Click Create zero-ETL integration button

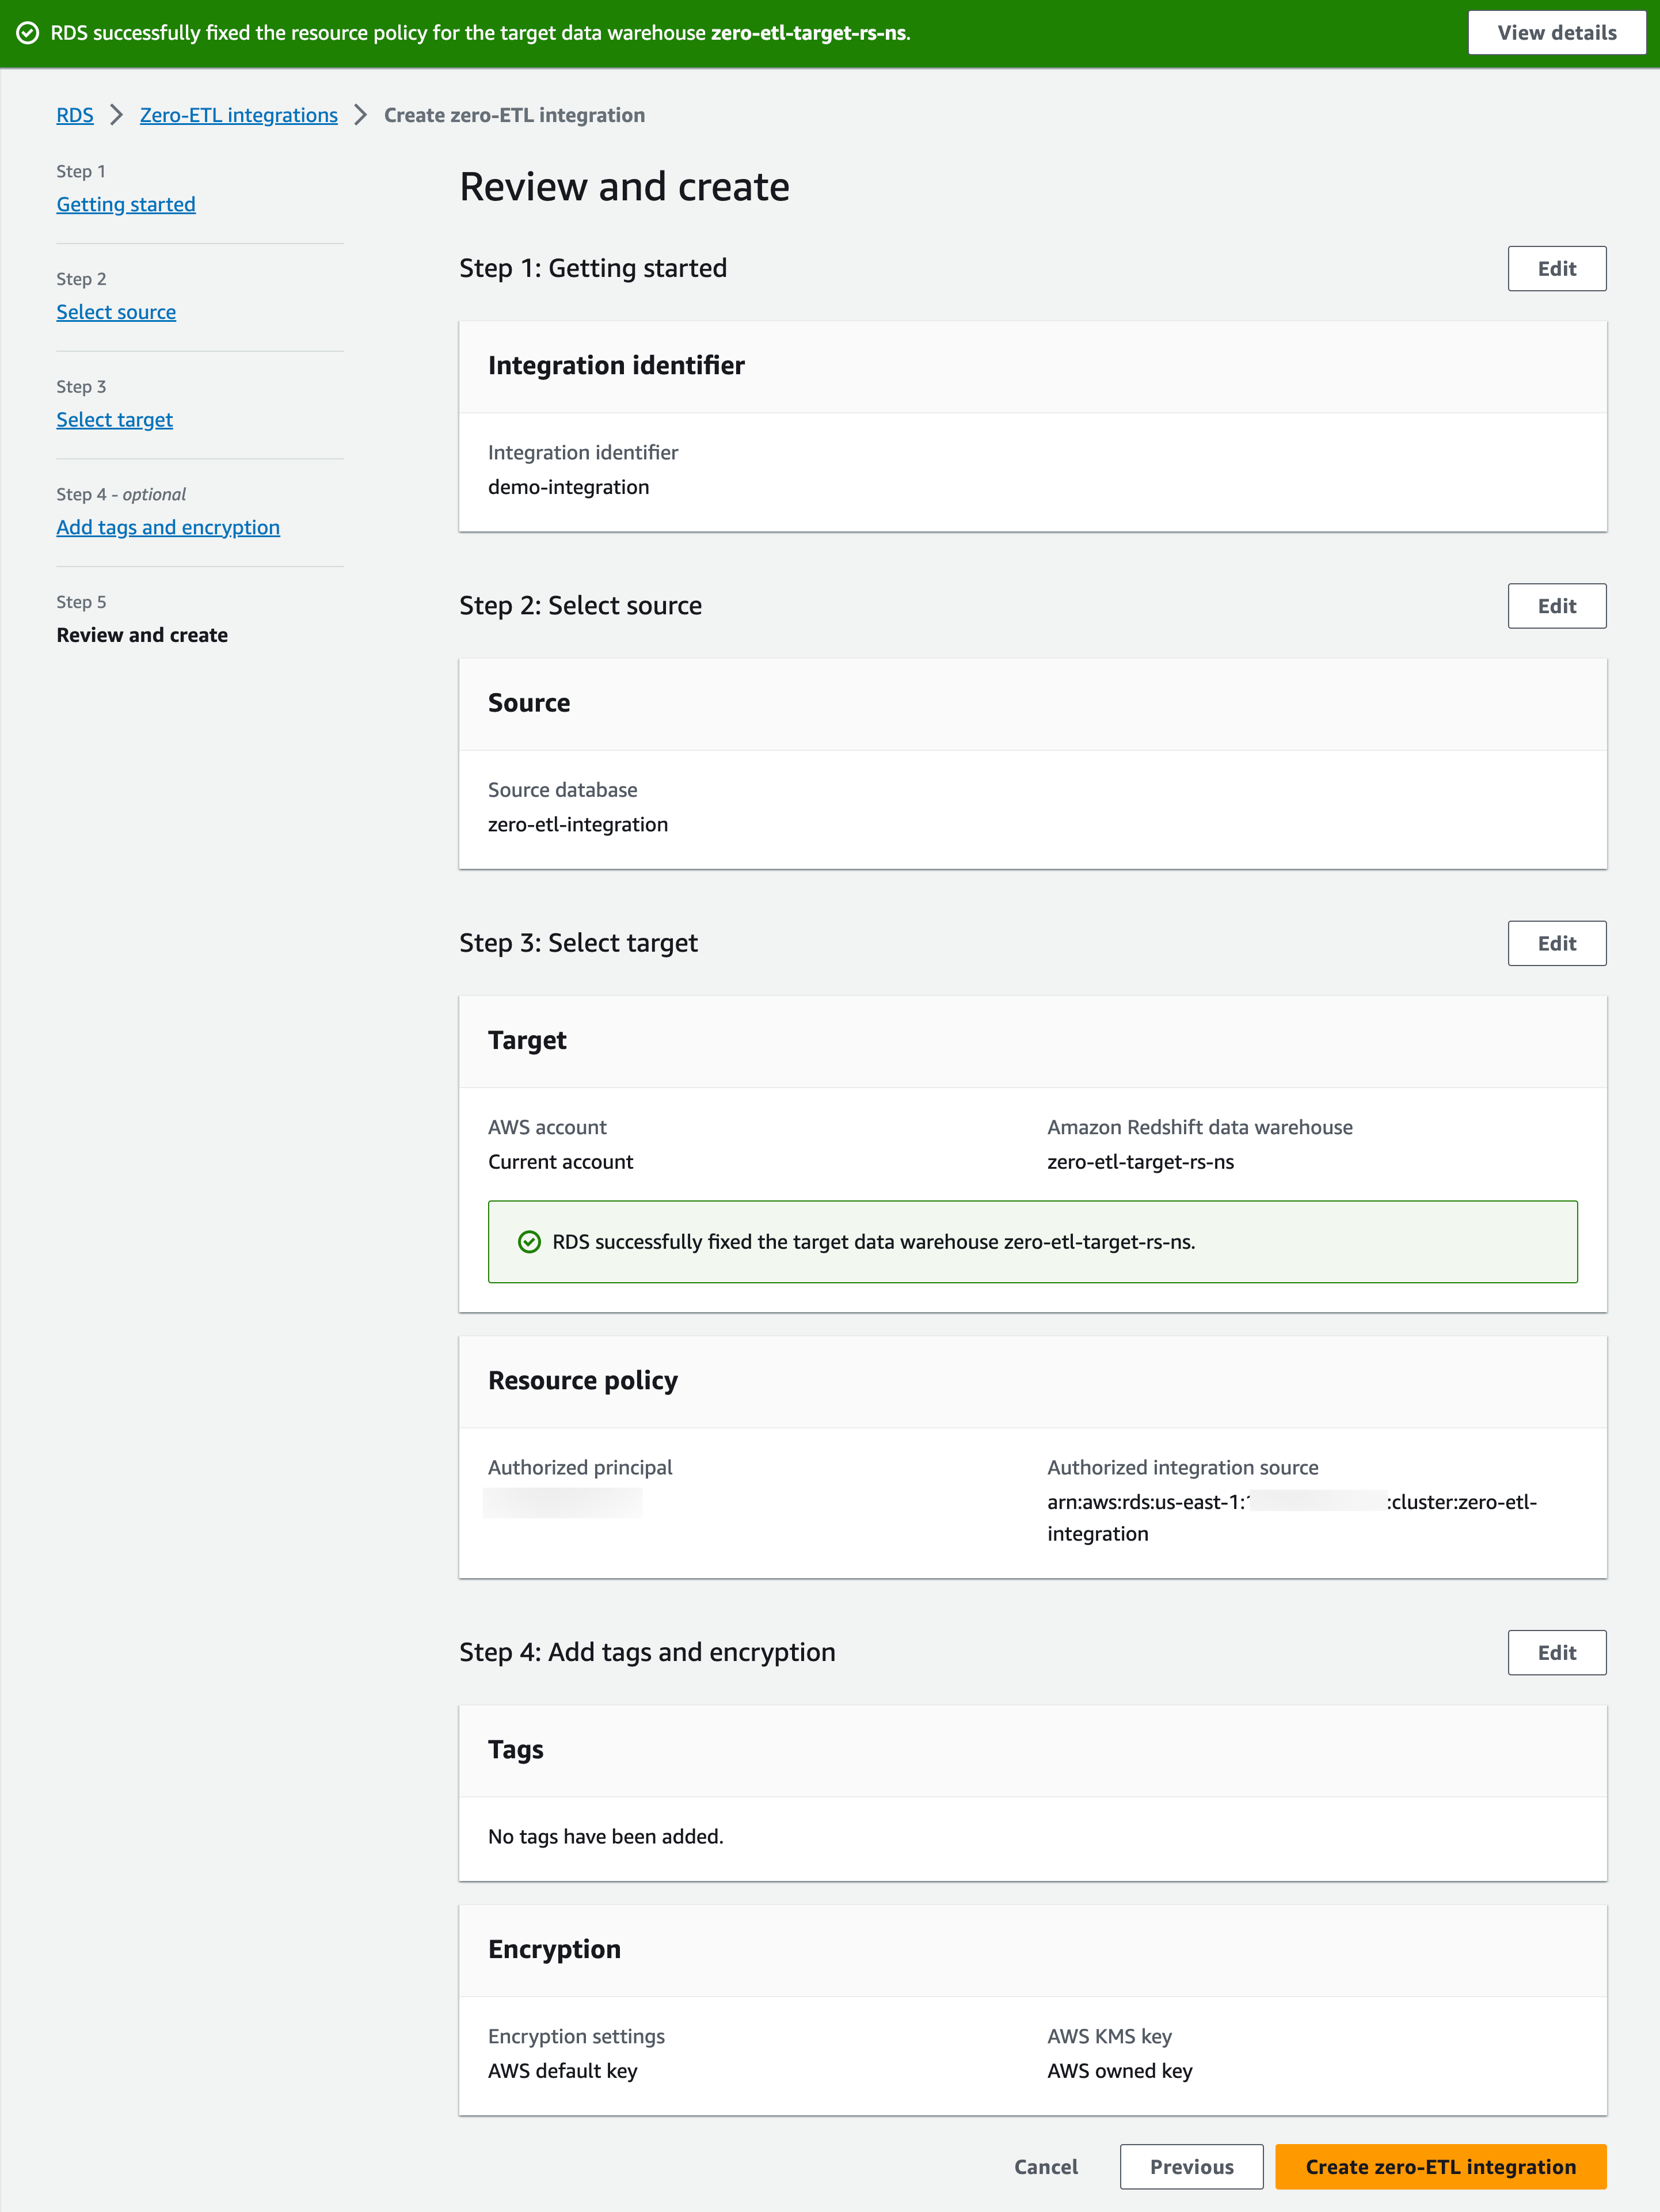pos(1440,2167)
